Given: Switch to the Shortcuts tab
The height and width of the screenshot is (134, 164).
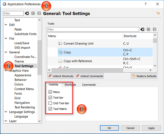Looking at the screenshot, I should pyautogui.click(x=70, y=85).
